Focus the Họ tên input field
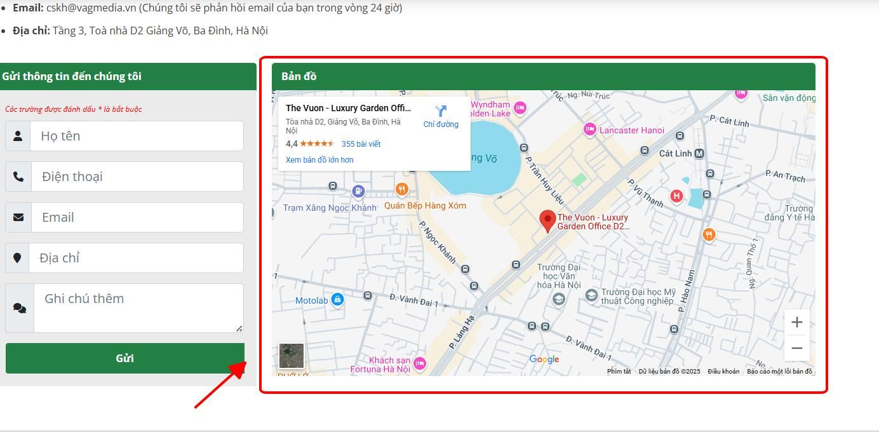Screen dimensions: 879x432 click(x=137, y=136)
